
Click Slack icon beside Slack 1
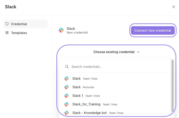pyautogui.click(x=67, y=96)
